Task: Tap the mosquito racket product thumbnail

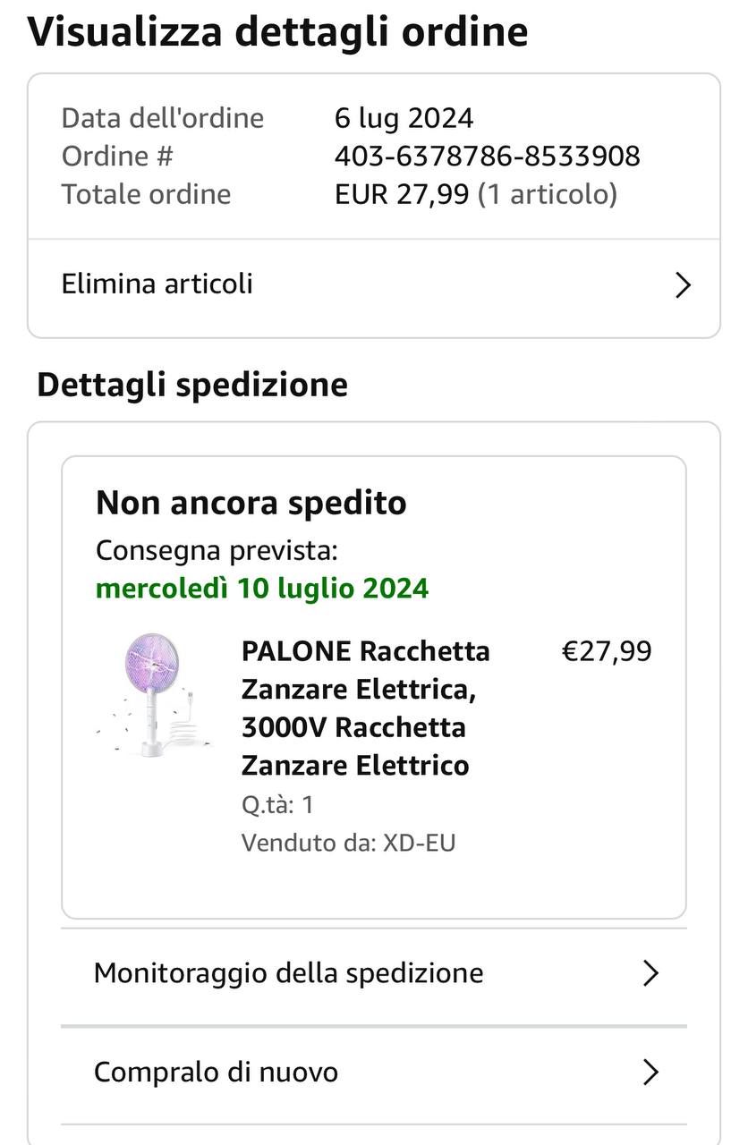Action: tap(152, 695)
